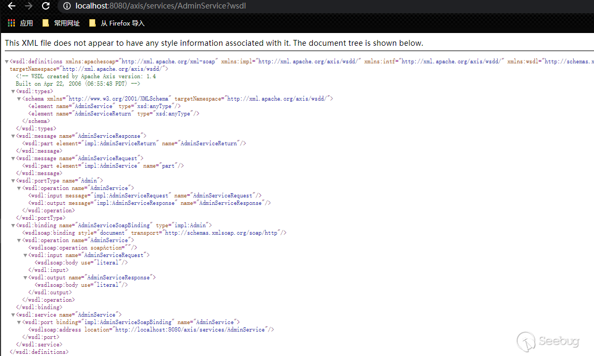Reload the WSDL page
This screenshot has height=356, width=594.
tap(46, 6)
